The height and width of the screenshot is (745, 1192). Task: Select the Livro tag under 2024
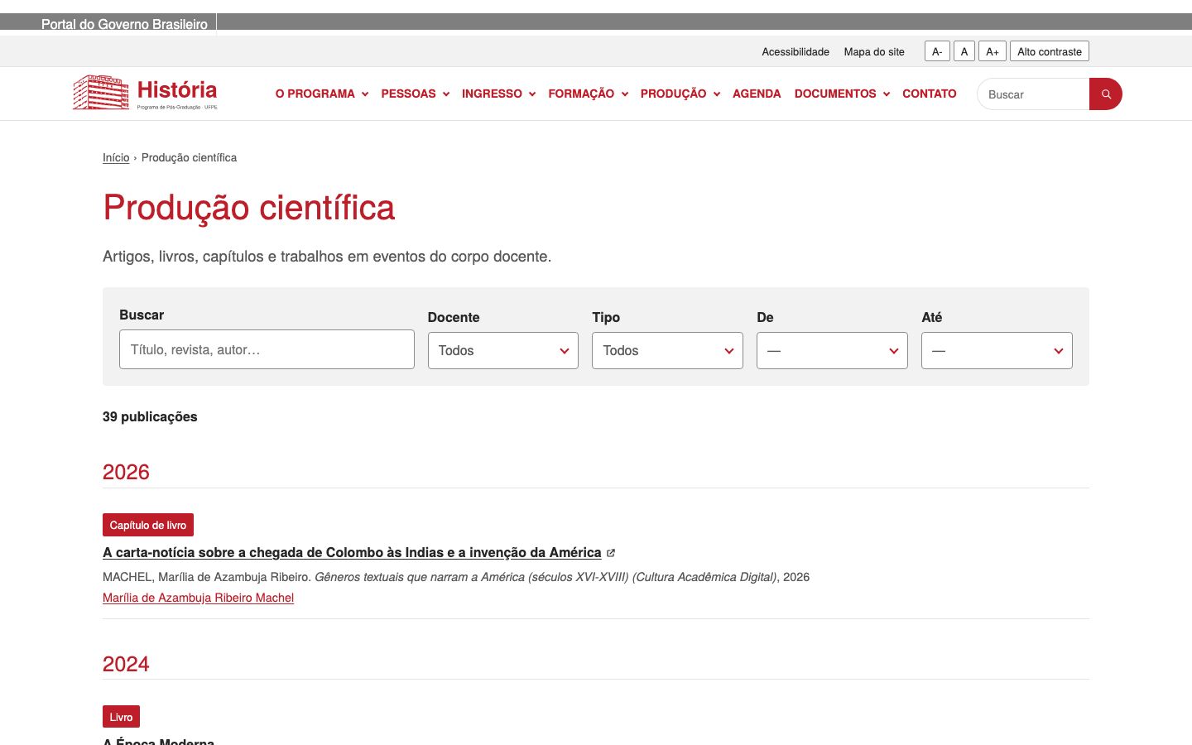point(121,717)
